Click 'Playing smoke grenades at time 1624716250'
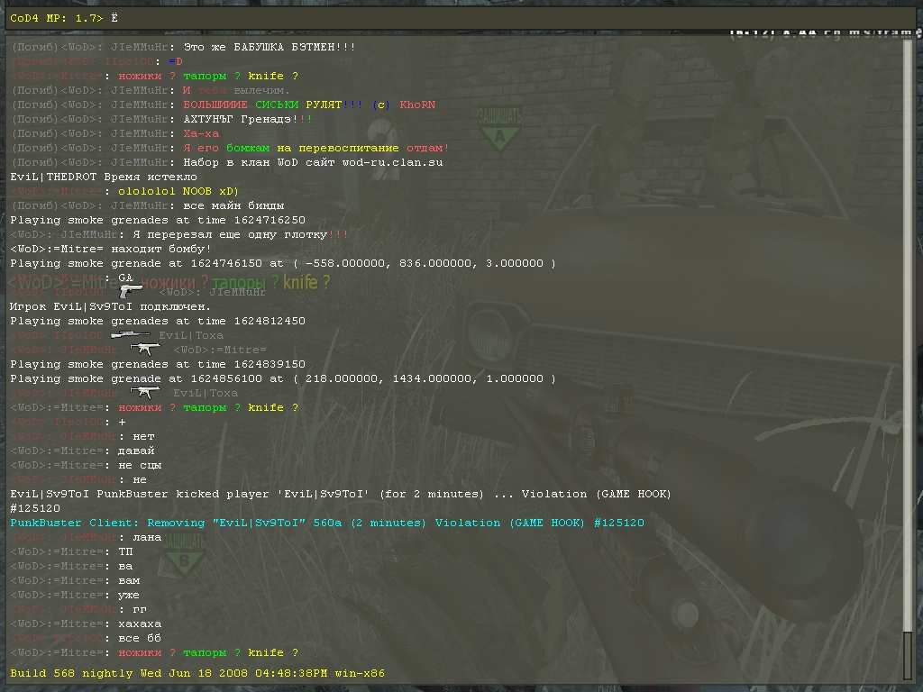The width and height of the screenshot is (923, 692). point(158,220)
